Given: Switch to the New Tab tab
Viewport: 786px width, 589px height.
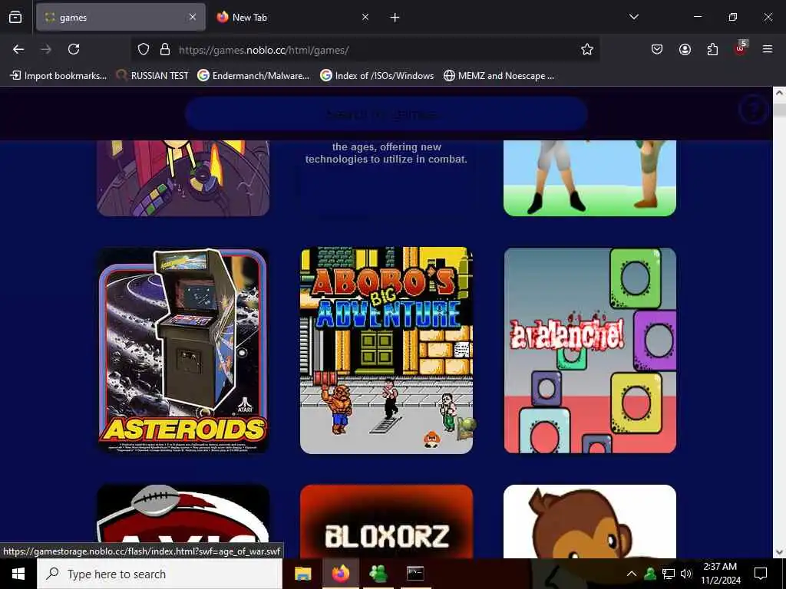Looking at the screenshot, I should [x=293, y=17].
